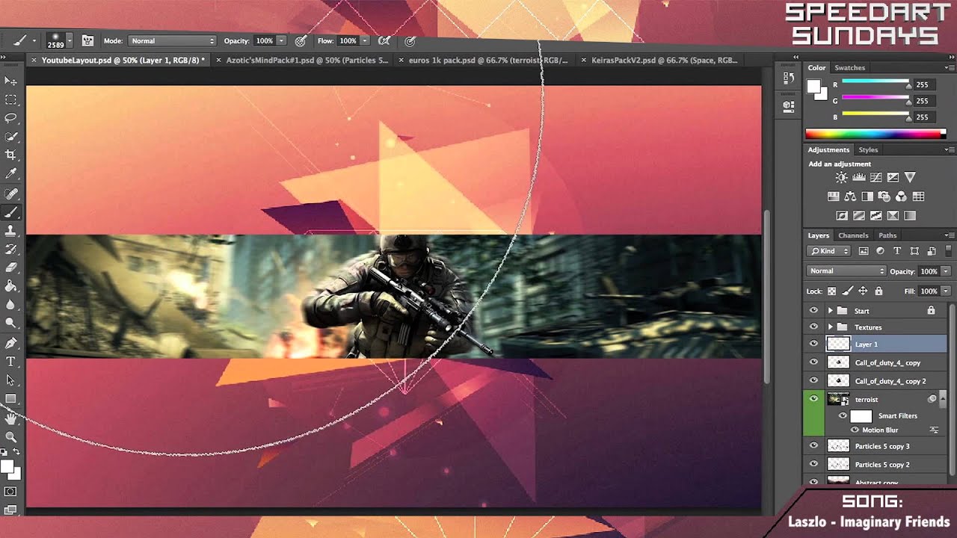Expand the Start layer group
This screenshot has height=538, width=957.
[x=830, y=310]
